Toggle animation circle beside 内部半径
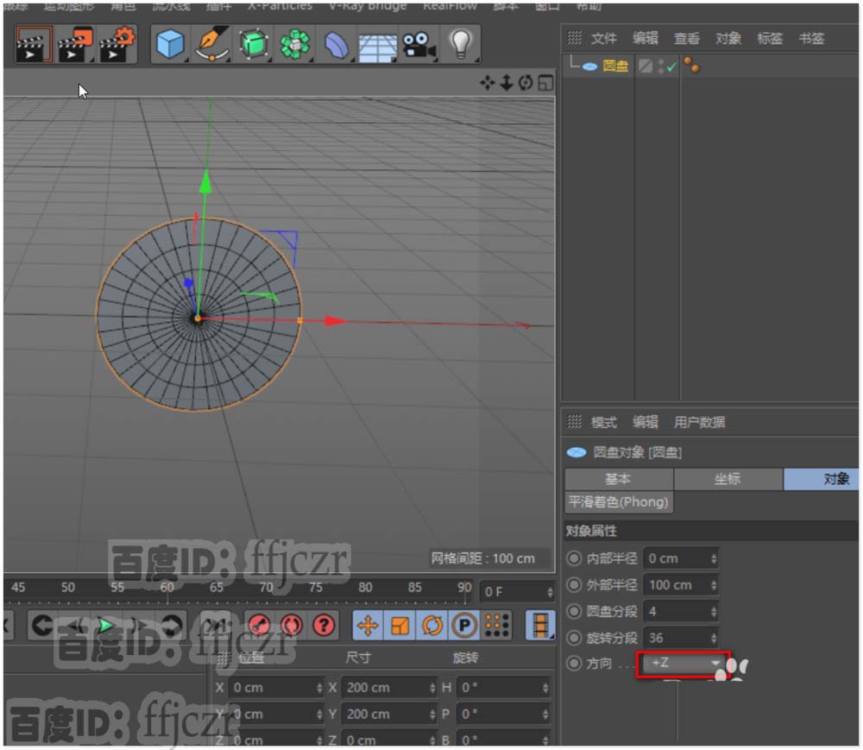 [x=574, y=558]
